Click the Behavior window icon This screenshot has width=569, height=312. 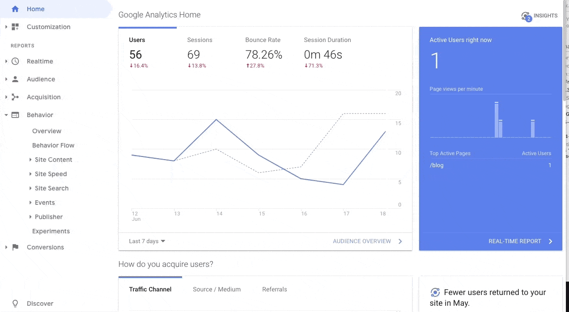coord(15,115)
